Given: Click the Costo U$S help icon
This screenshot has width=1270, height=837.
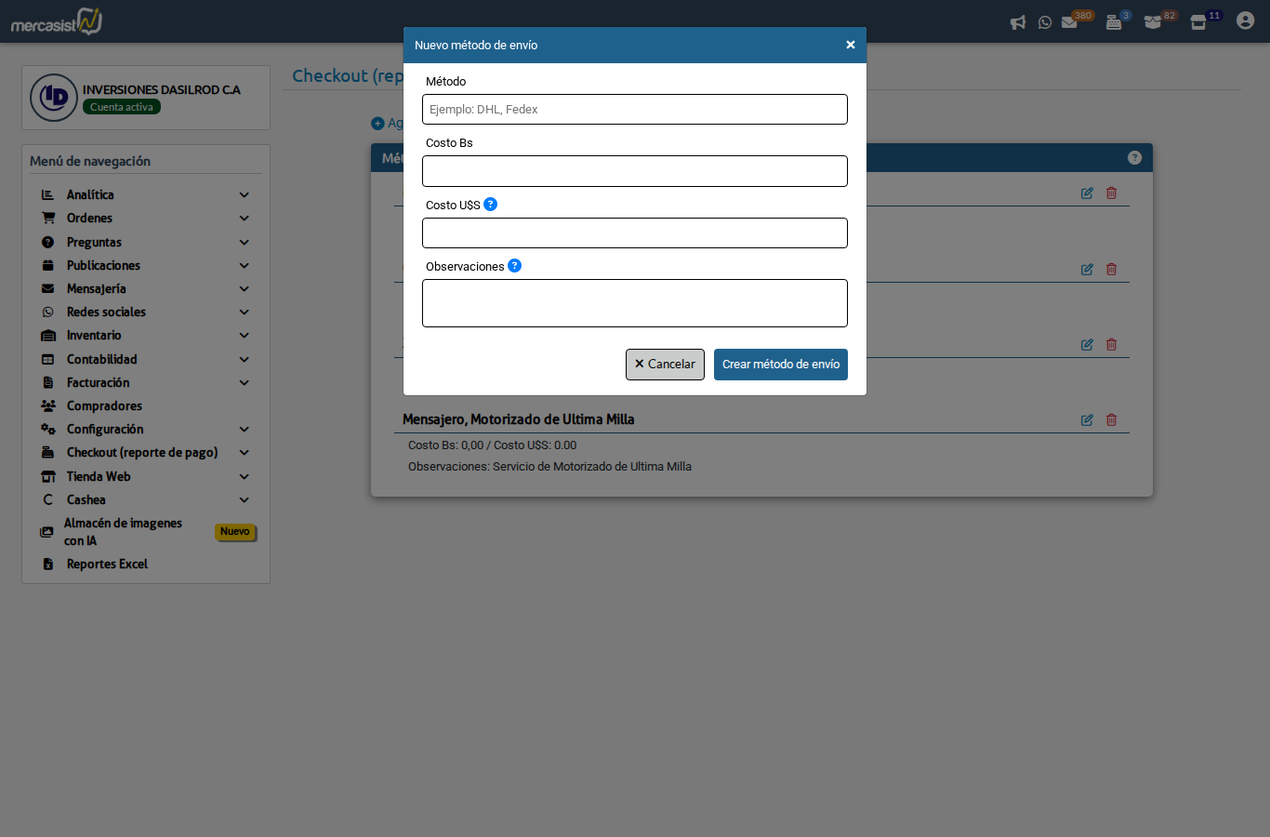Looking at the screenshot, I should click(x=491, y=205).
